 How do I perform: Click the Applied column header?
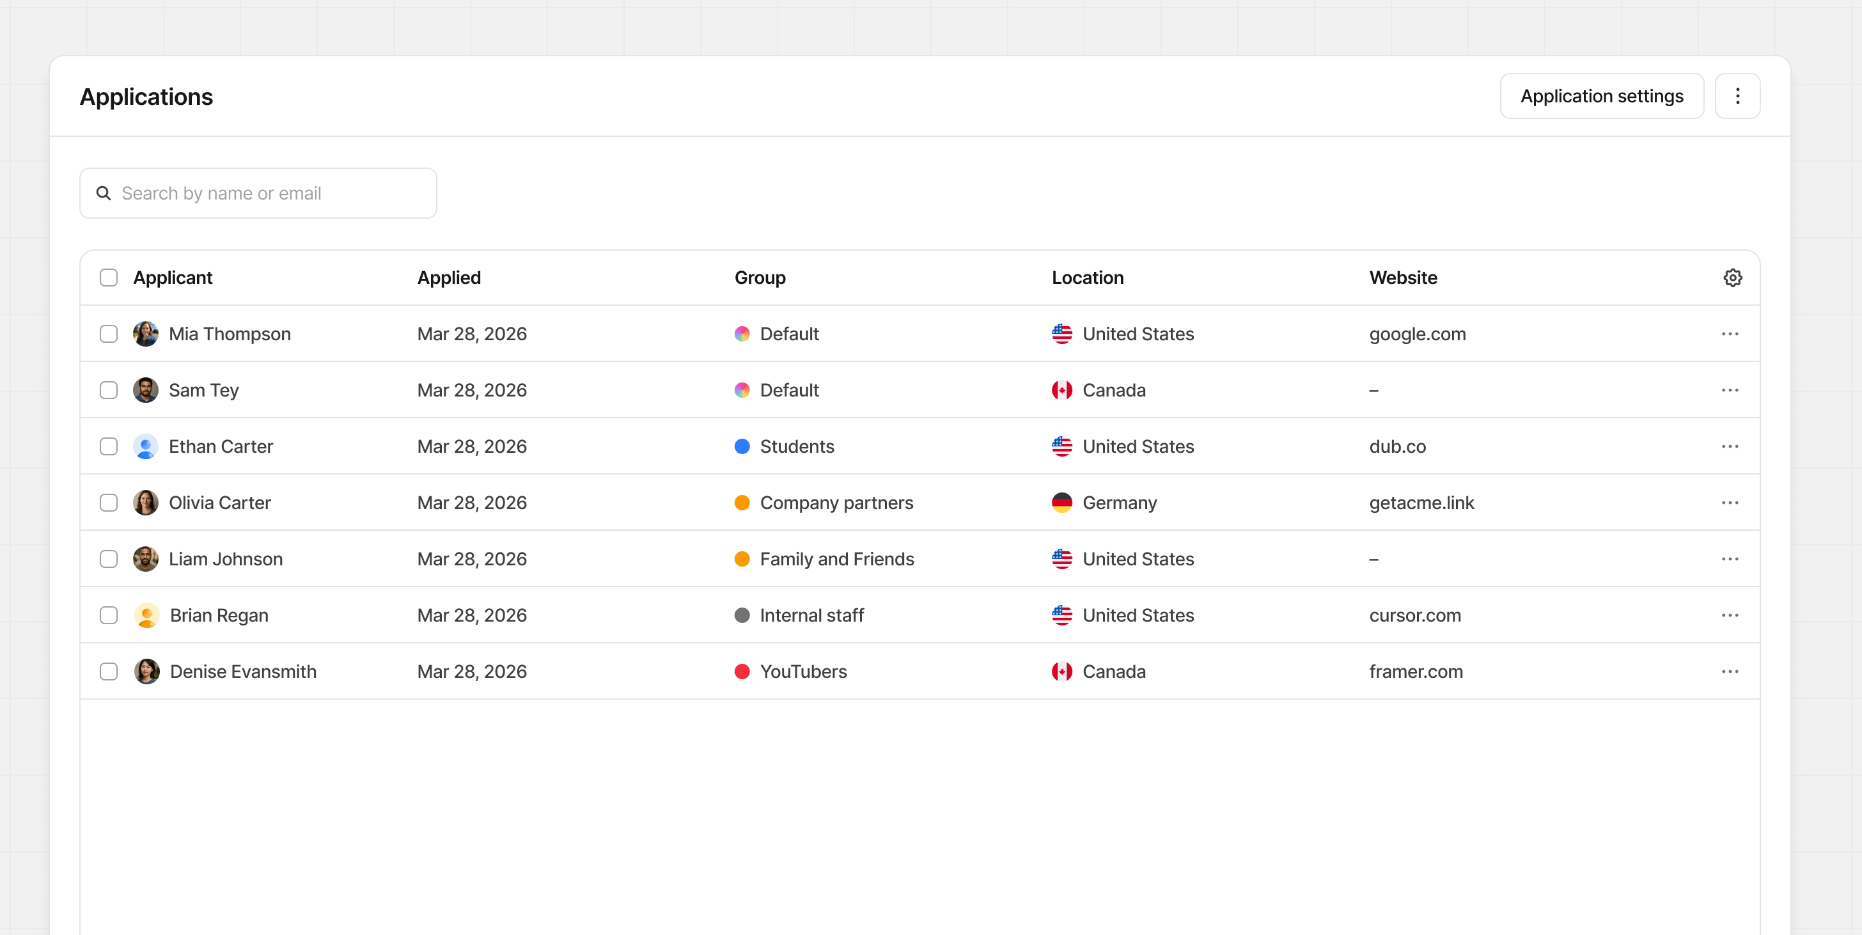[449, 278]
